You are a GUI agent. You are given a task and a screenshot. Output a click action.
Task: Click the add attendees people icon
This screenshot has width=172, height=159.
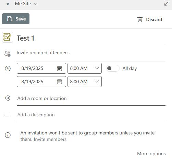8,54
